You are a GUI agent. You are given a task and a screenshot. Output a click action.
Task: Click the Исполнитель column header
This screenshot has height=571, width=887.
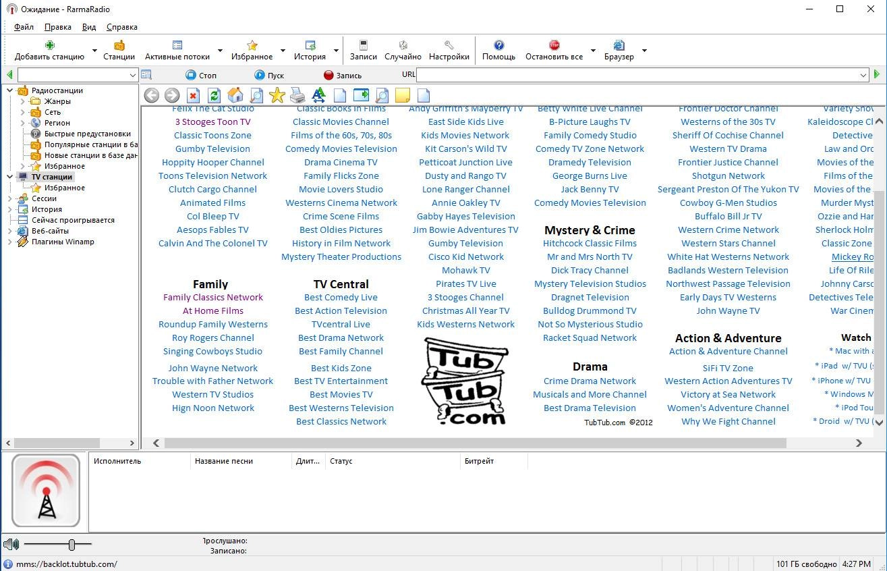[x=140, y=461]
